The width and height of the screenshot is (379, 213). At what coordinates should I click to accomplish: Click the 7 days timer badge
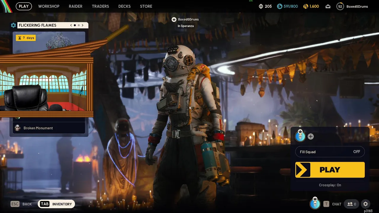click(26, 38)
